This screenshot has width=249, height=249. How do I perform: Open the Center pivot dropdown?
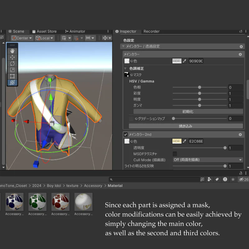[x=22, y=38]
